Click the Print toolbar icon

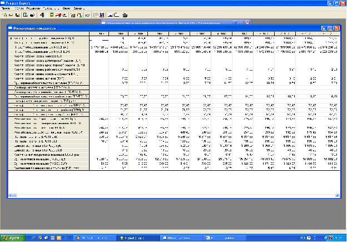tap(32, 15)
